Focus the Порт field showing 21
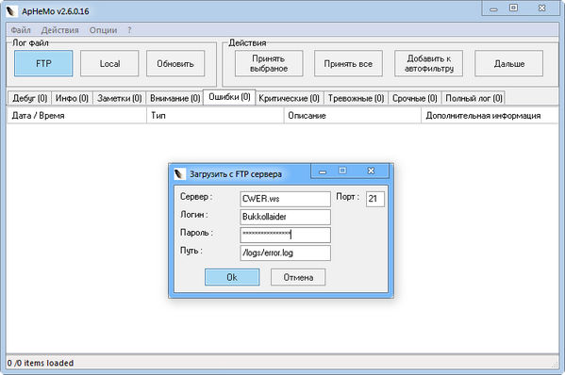The width and height of the screenshot is (565, 375). (375, 199)
